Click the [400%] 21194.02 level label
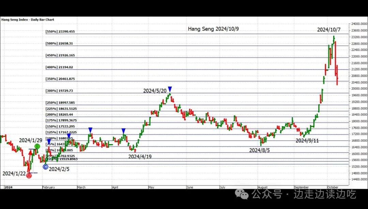This screenshot has width=368, height=209. click(59, 67)
